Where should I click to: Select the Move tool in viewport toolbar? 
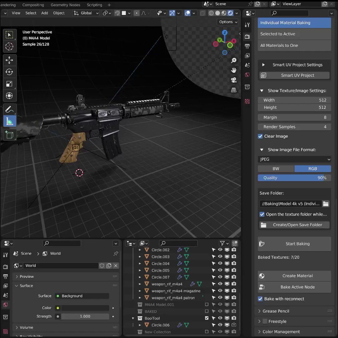click(9, 60)
